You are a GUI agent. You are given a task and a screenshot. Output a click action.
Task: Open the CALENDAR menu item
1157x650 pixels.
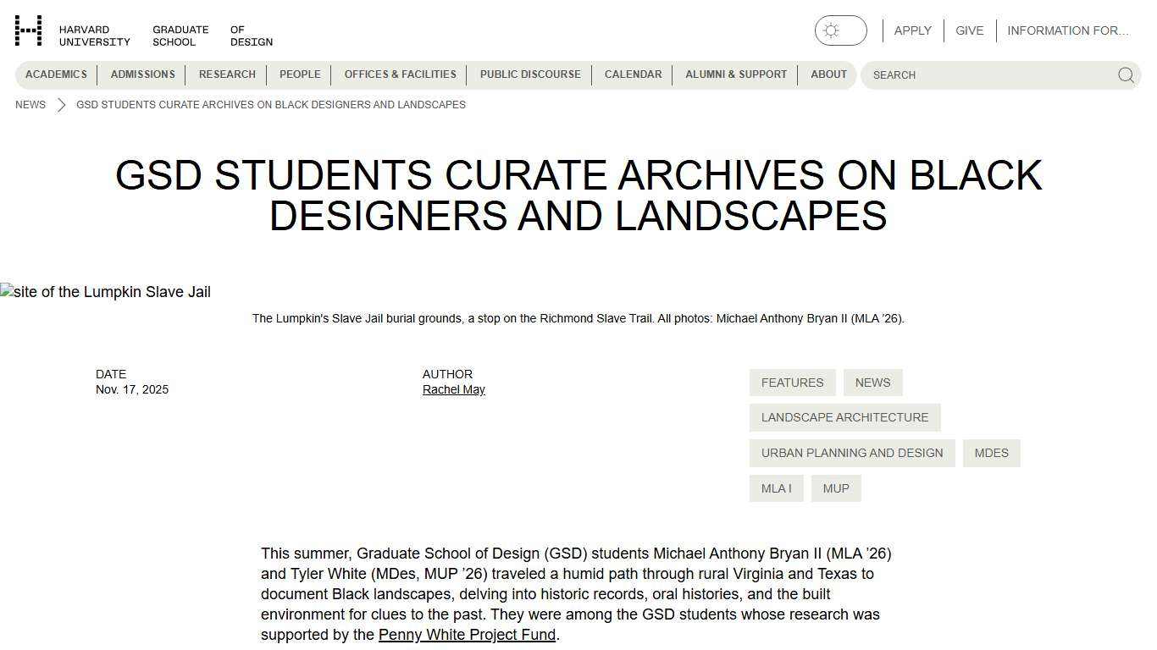633,74
